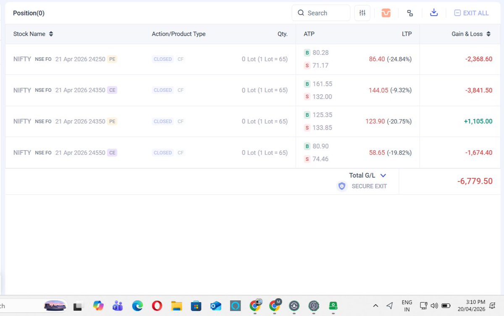
Task: Open Opera browser from the taskbar
Action: 157,306
